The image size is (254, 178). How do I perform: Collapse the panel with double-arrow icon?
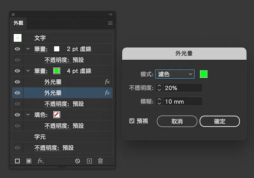(110, 14)
